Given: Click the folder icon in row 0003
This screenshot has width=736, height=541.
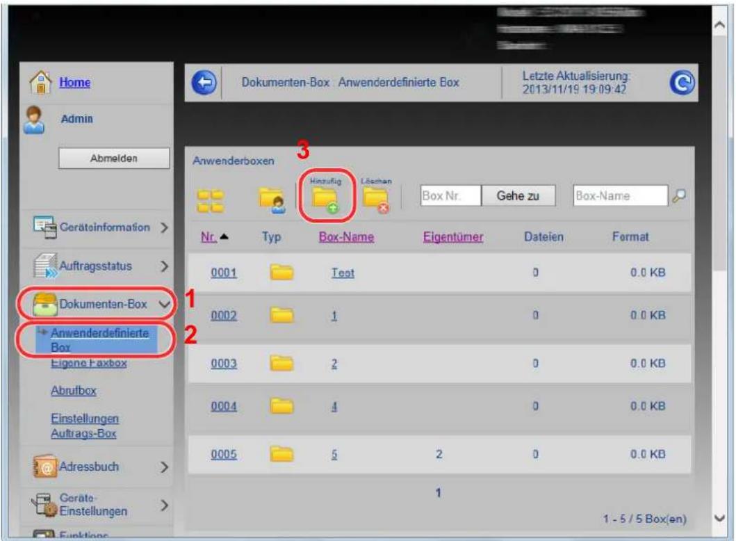Looking at the screenshot, I should click(x=281, y=363).
